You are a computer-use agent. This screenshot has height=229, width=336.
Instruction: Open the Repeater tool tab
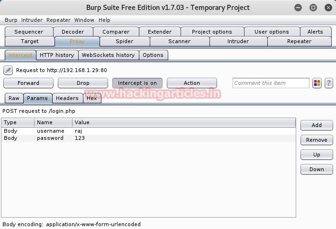pos(300,41)
